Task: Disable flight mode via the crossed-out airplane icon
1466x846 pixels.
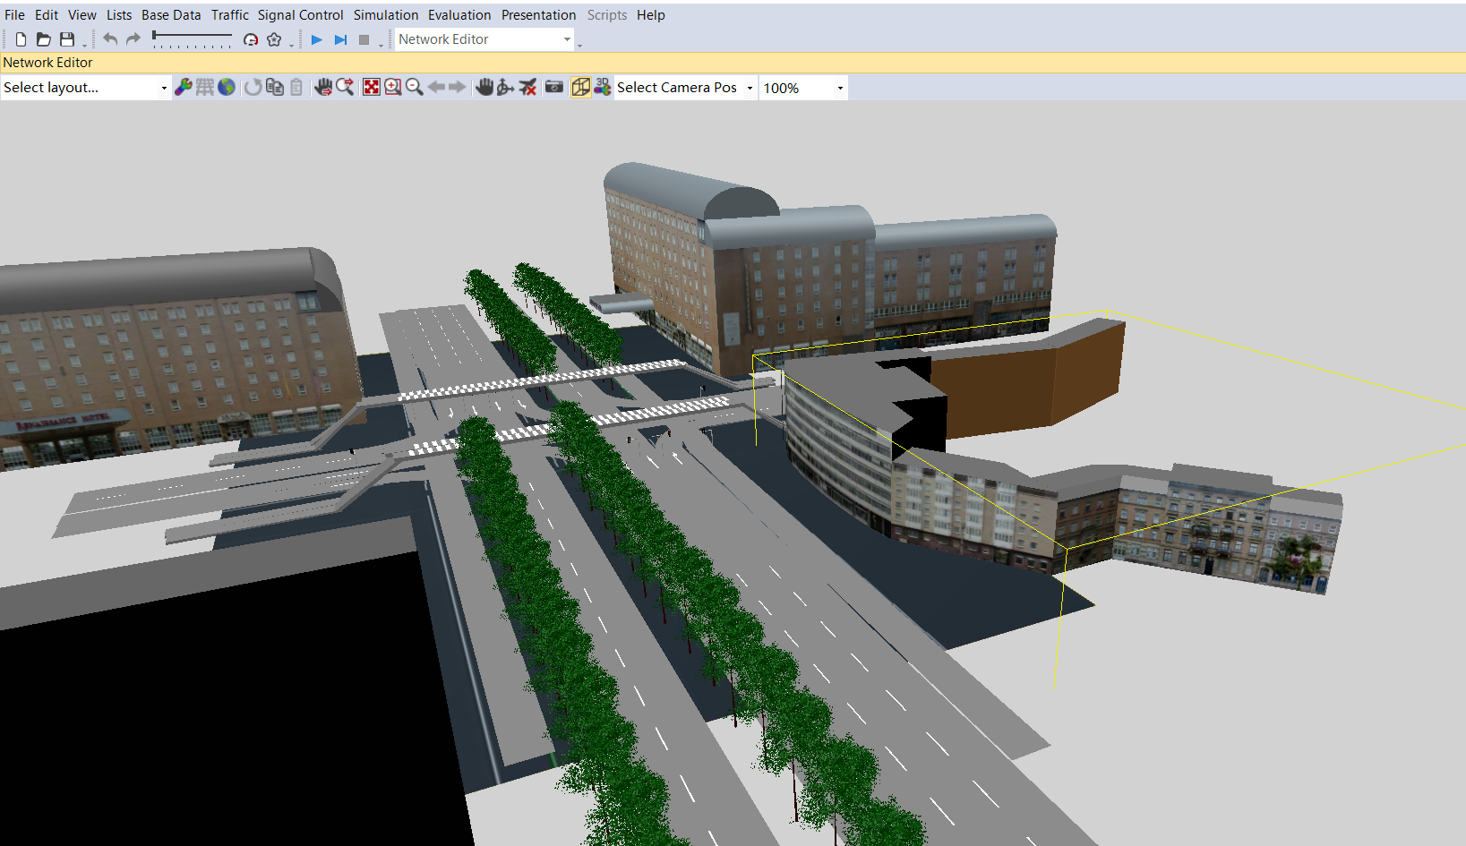Action: pos(527,87)
